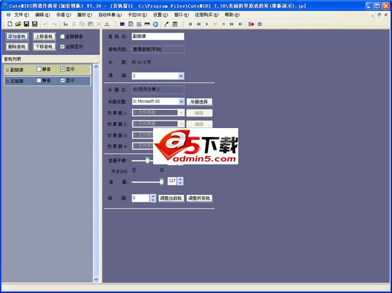The width and height of the screenshot is (392, 293).
Task: Click the paste clipboard icon
Action: pos(90,24)
